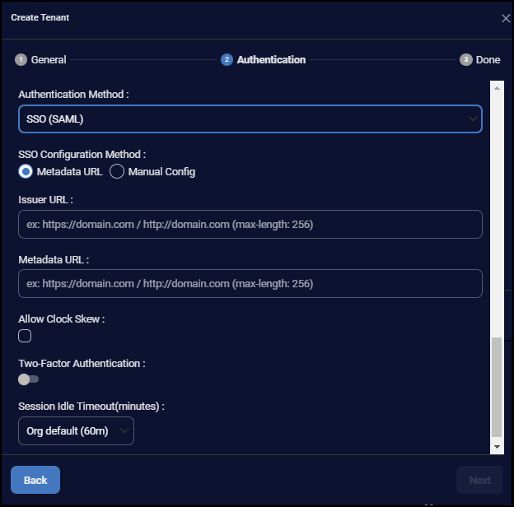Focus the Metadata URL input field
The image size is (514, 507).
coord(250,284)
